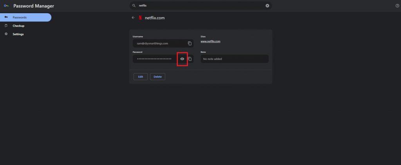
Task: Click the Password Manager title text
Action: coord(34,6)
